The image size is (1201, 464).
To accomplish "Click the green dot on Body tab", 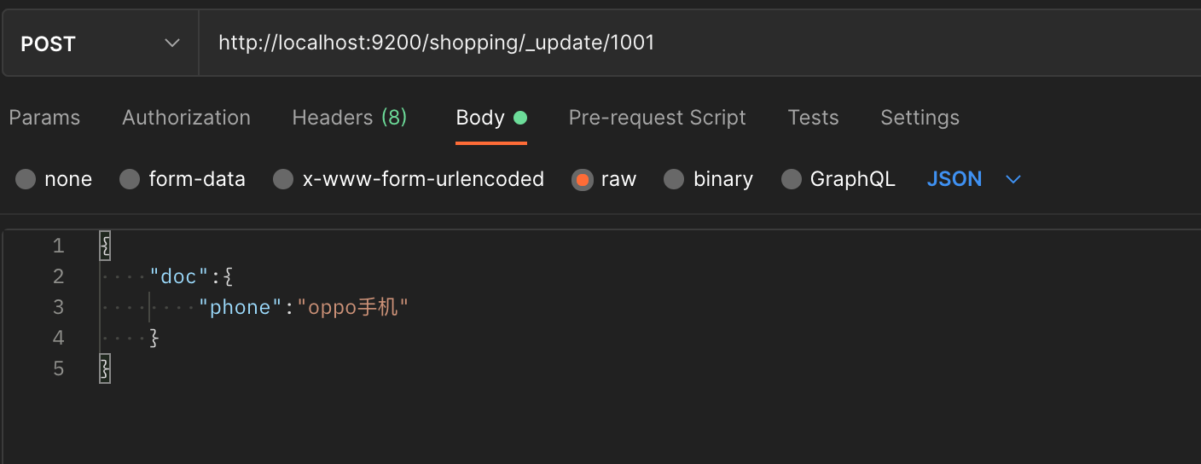I will (520, 118).
